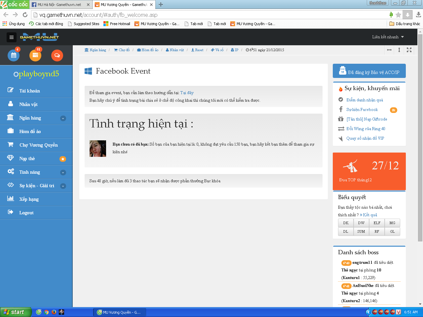Vote for the SUM class

[x=361, y=231]
